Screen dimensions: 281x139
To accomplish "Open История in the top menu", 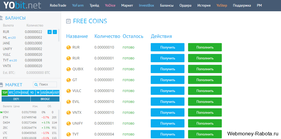I will [204, 5].
